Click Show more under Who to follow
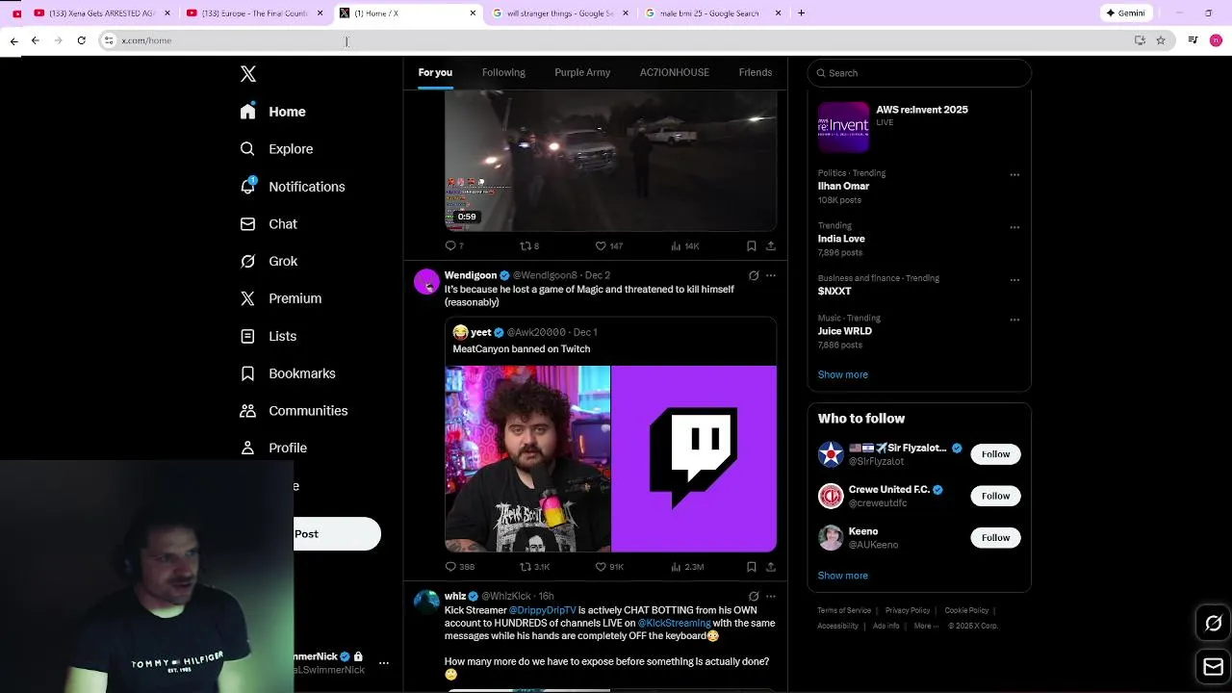1232x693 pixels. [x=843, y=576]
